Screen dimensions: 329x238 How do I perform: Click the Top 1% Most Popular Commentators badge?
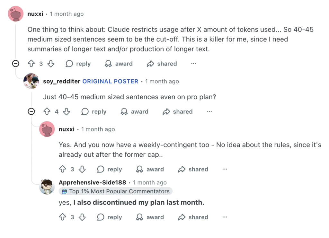pos(116,191)
